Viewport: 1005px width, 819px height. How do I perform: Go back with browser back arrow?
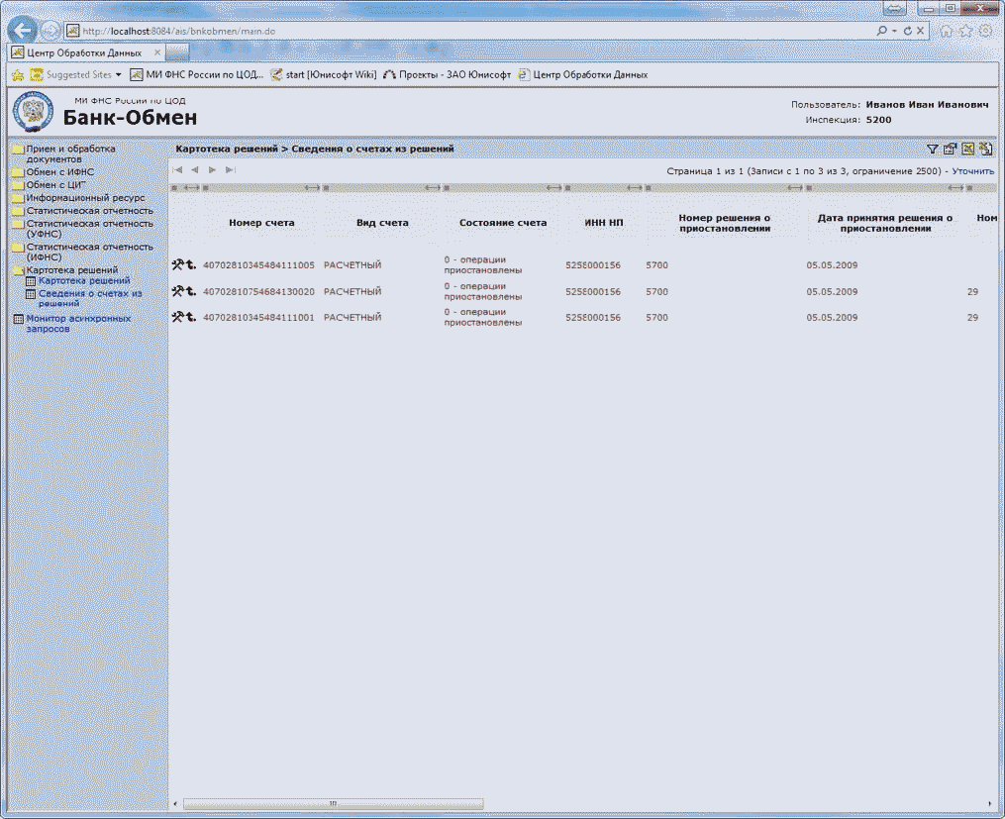point(24,31)
